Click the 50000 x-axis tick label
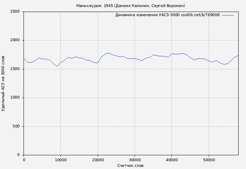Viewport: 246px width, 169px height. tap(209, 160)
